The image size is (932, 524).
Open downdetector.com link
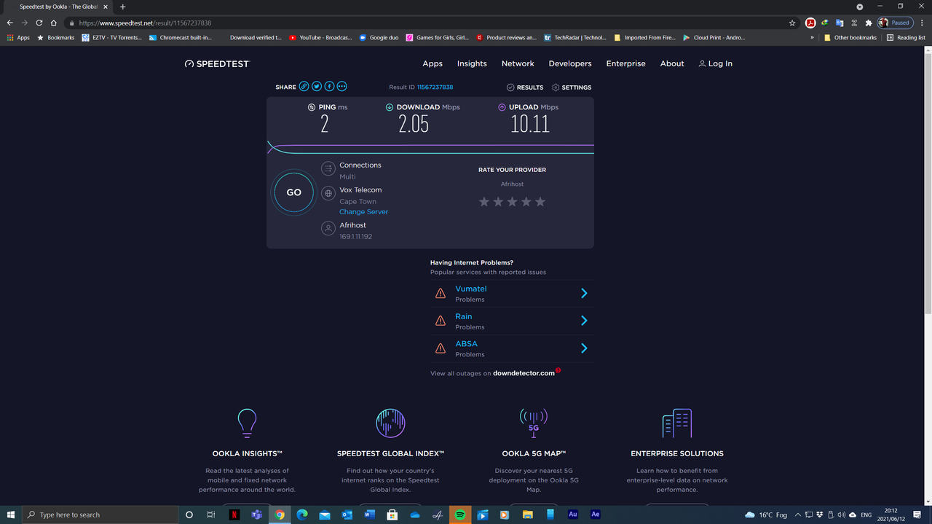[x=524, y=373]
